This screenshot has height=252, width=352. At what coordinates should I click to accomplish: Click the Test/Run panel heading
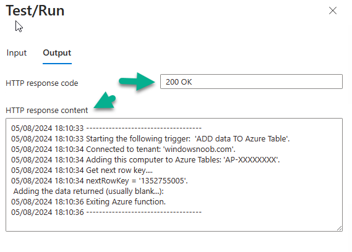coord(35,10)
